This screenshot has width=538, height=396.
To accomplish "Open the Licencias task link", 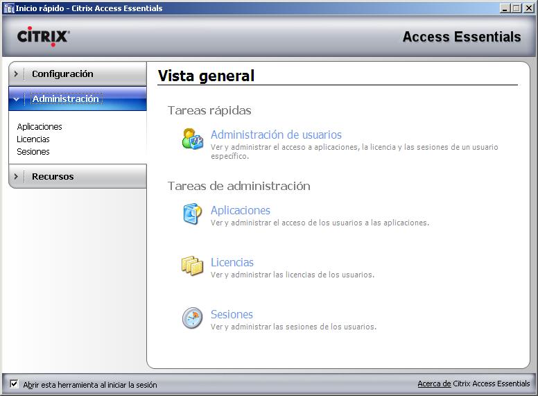I will click(x=232, y=262).
